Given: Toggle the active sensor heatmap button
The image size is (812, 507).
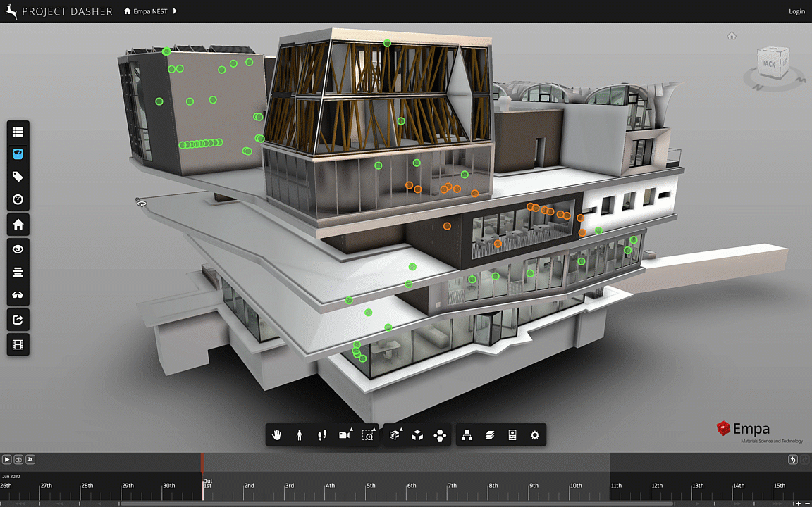Looking at the screenshot, I should click(18, 154).
